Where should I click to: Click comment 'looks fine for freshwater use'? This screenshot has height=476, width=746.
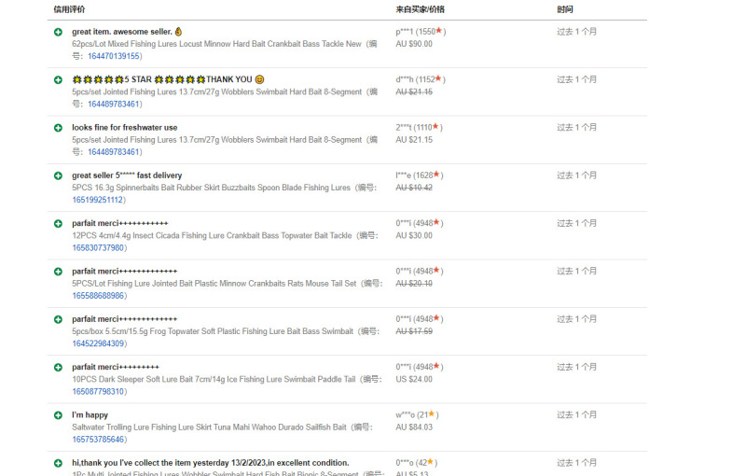(125, 128)
